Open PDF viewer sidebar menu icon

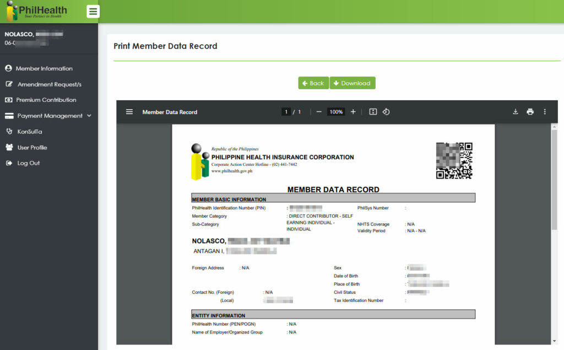[129, 112]
